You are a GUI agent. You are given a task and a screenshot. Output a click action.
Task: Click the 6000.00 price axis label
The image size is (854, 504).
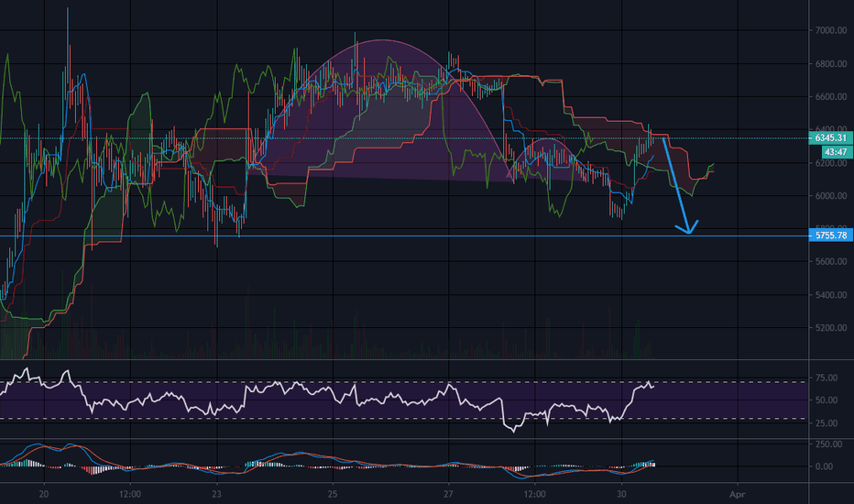(x=830, y=196)
